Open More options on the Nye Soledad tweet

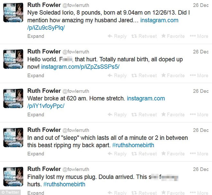[199, 36]
